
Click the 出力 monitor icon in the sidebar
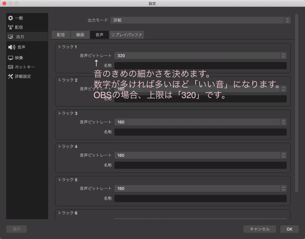pyautogui.click(x=11, y=37)
